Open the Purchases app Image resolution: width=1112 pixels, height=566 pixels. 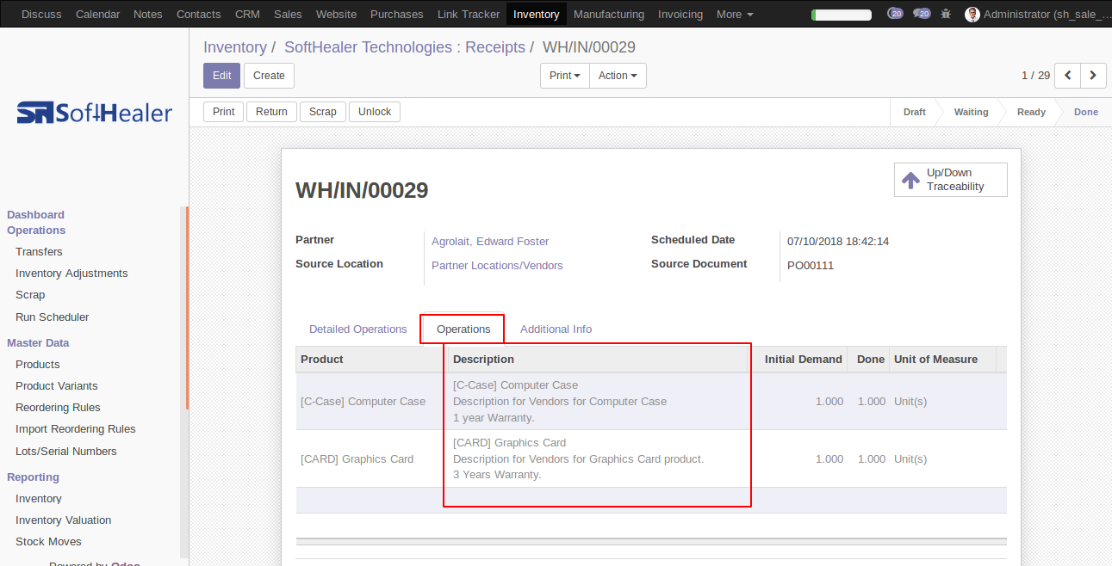pyautogui.click(x=397, y=14)
